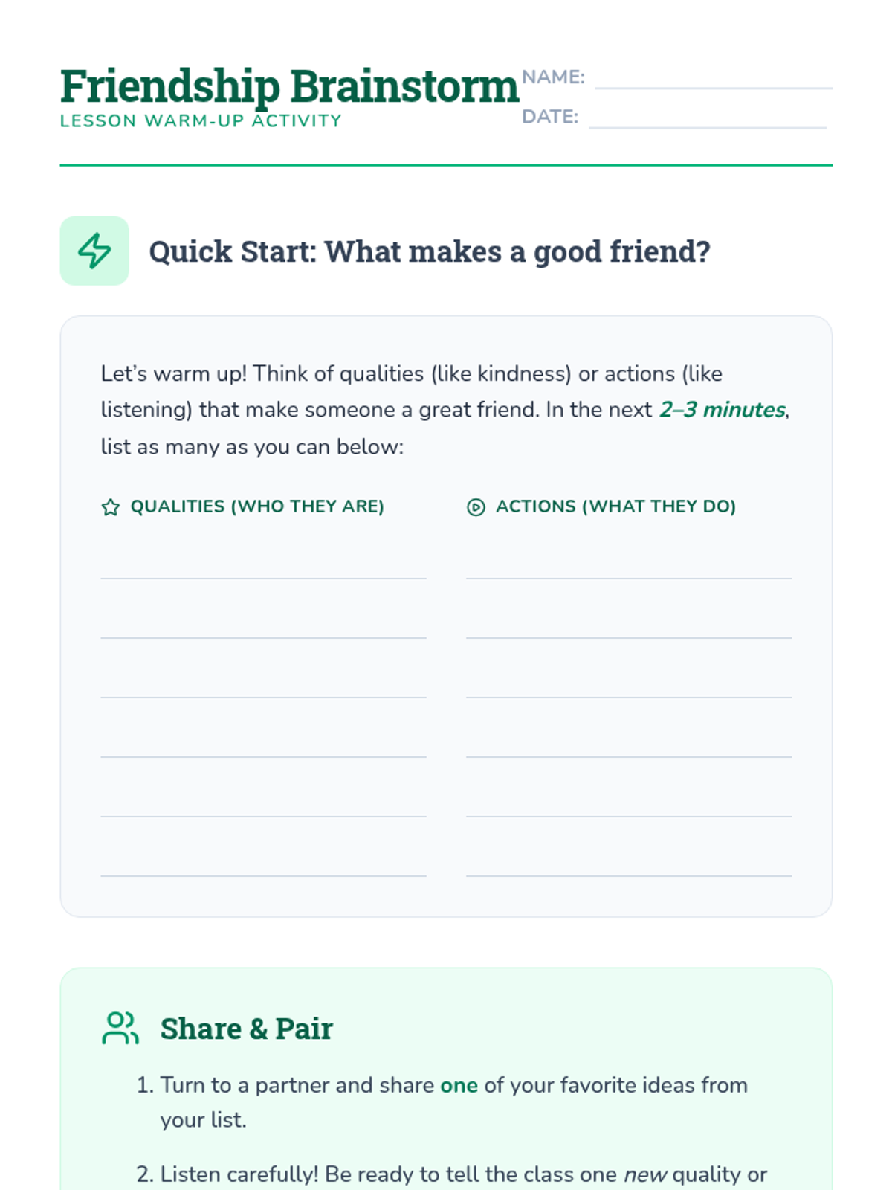Click the Share & Pair heading
The width and height of the screenshot is (892, 1190).
[247, 1029]
